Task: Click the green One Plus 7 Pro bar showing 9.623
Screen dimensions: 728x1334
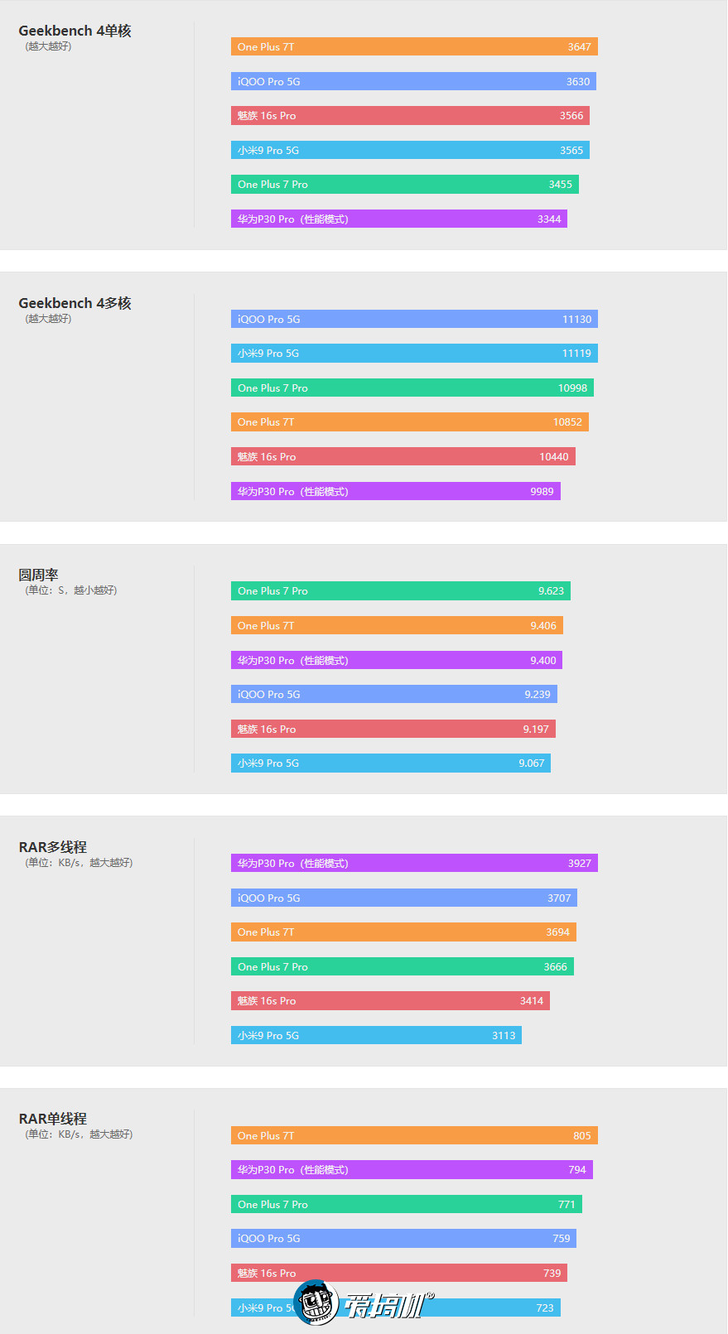Action: pyautogui.click(x=401, y=591)
